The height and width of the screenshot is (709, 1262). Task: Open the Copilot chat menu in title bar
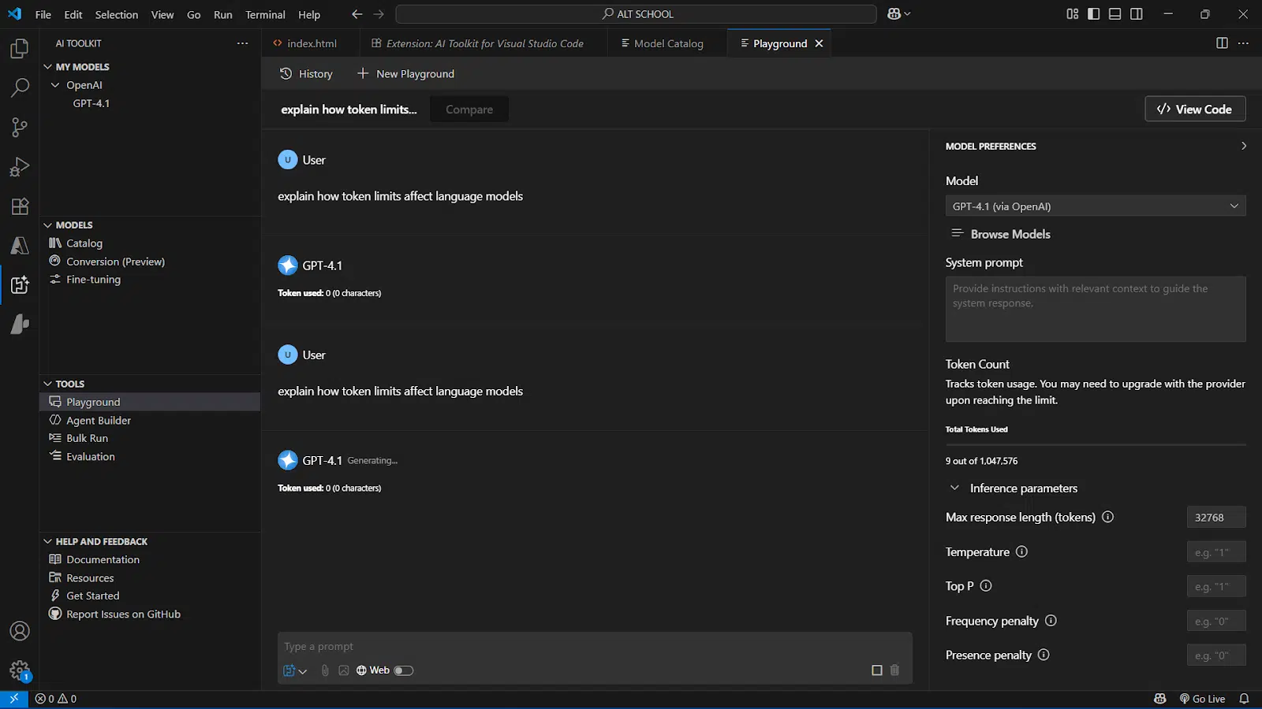pyautogui.click(x=898, y=13)
